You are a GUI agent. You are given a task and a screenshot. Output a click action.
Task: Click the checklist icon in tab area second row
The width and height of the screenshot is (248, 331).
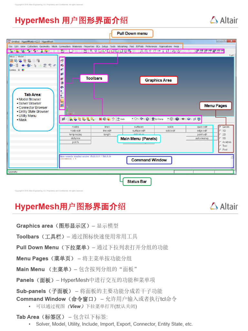17,65
